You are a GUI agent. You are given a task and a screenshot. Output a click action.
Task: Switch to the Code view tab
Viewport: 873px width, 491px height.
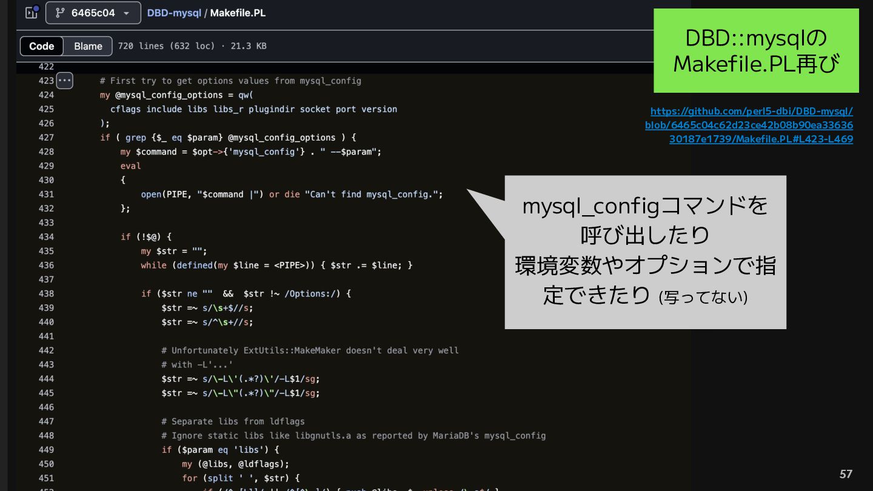(x=42, y=46)
